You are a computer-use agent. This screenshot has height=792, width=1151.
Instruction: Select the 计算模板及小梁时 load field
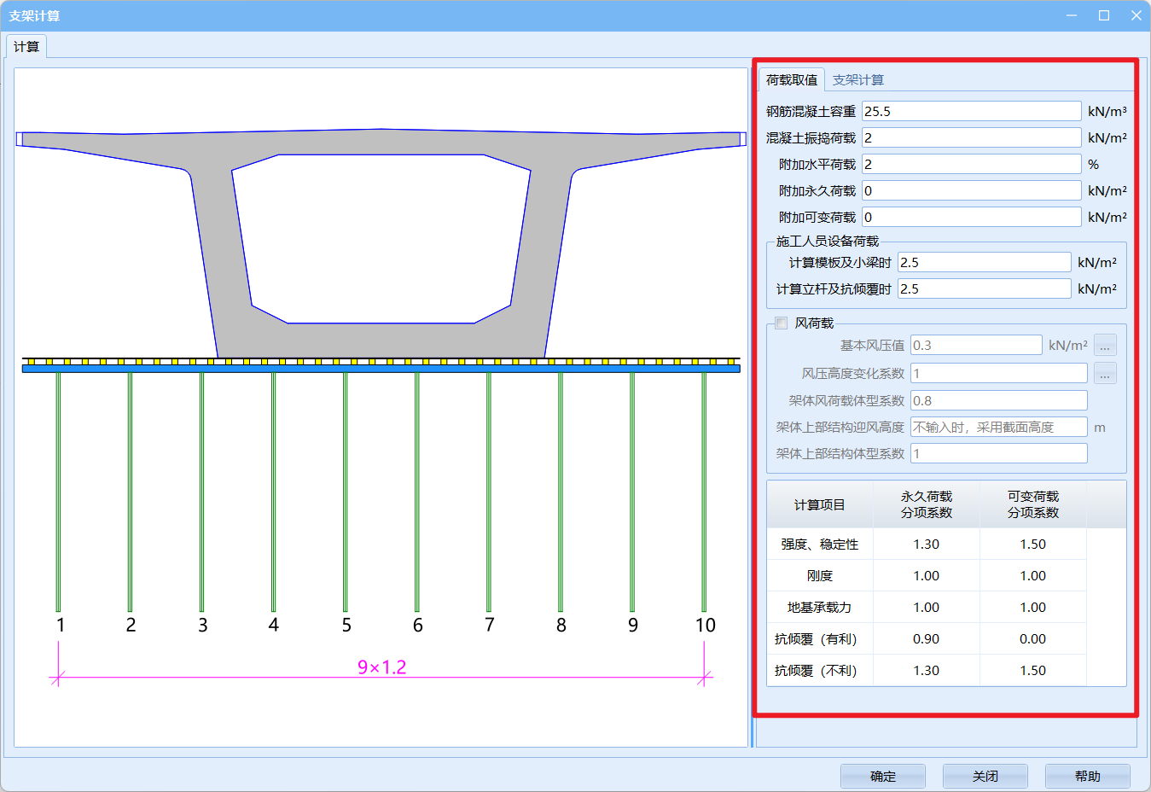[x=984, y=263]
